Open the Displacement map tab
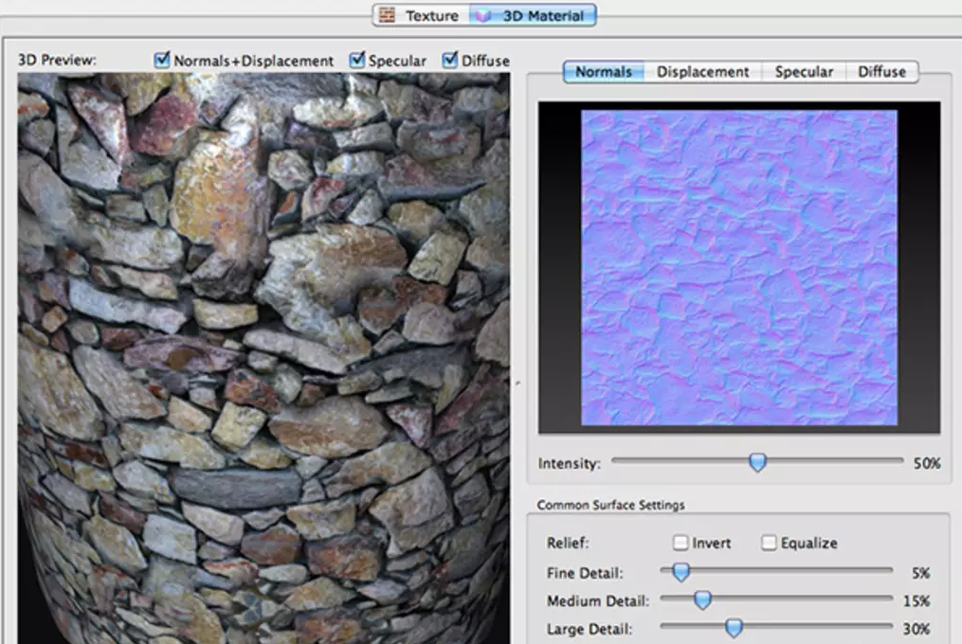962x644 pixels. click(x=702, y=72)
